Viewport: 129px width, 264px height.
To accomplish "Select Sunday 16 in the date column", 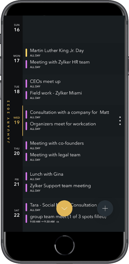I will click(17, 28).
